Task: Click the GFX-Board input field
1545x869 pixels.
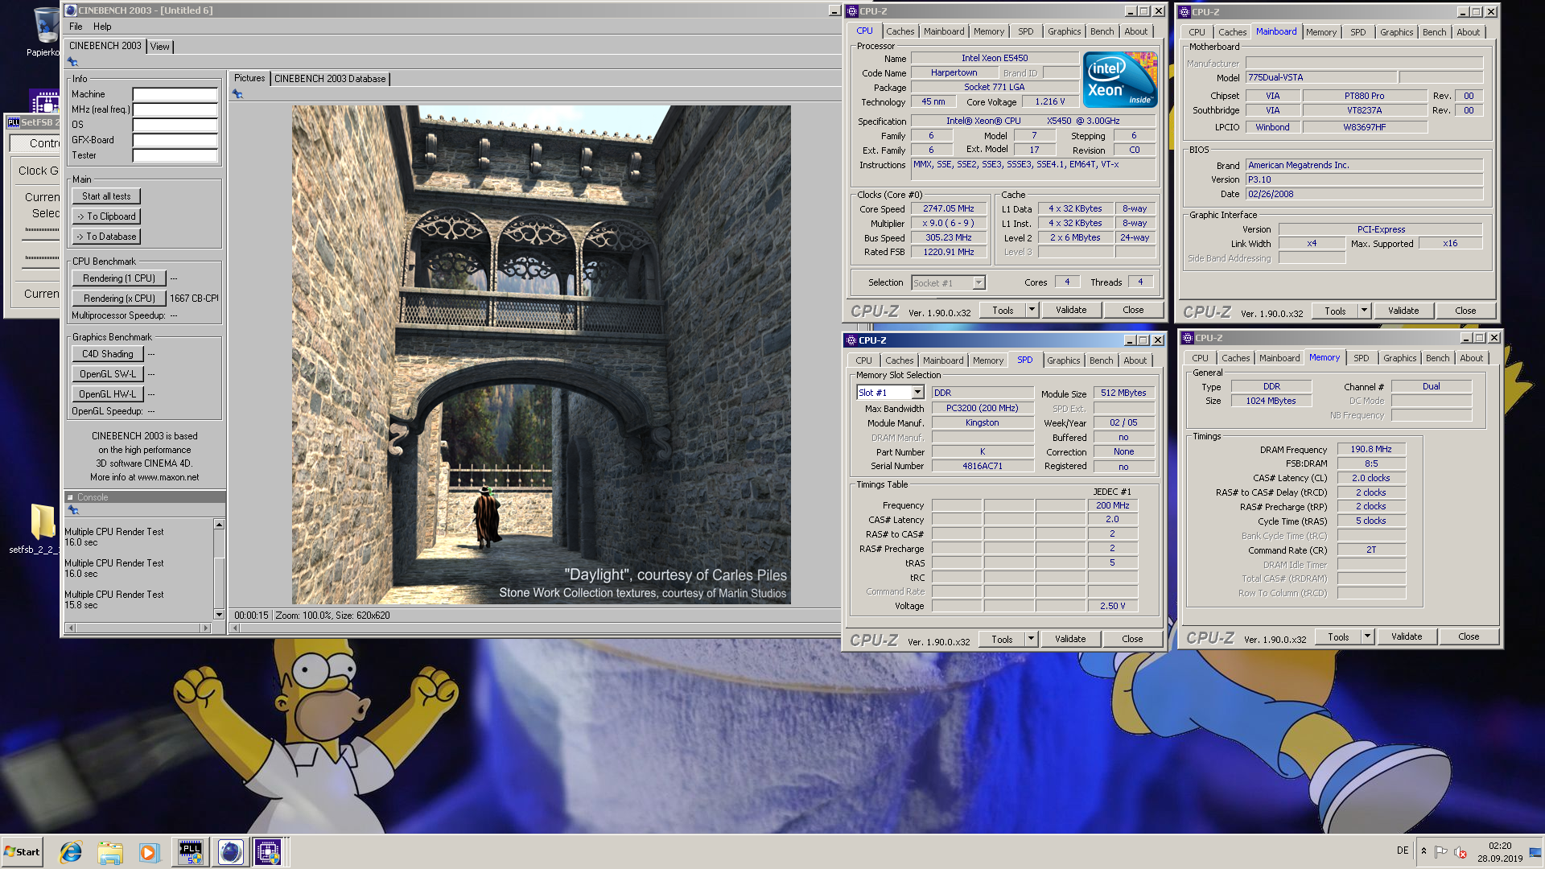Action: point(175,140)
